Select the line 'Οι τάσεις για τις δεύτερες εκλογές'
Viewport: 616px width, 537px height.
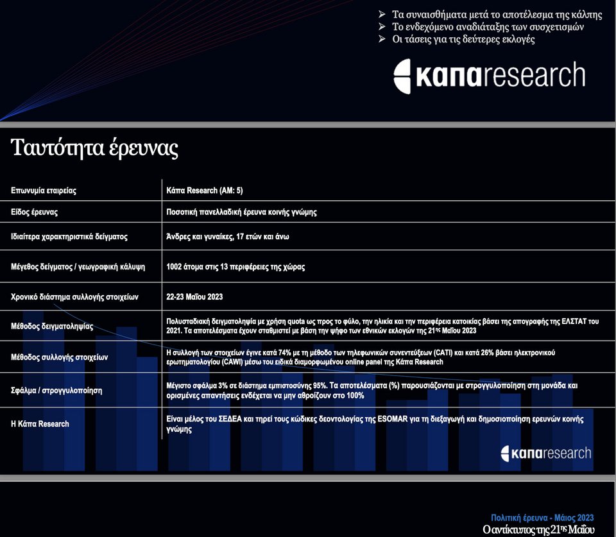[463, 39]
